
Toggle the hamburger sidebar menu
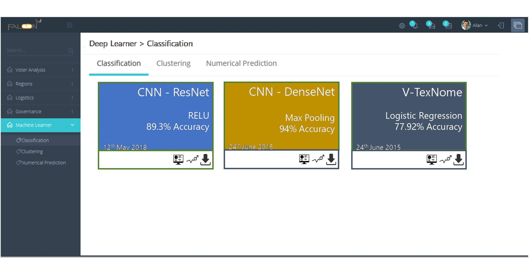coord(70,25)
